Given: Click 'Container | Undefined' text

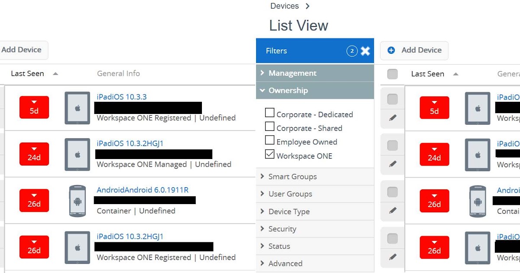Looking at the screenshot, I should point(136,211).
